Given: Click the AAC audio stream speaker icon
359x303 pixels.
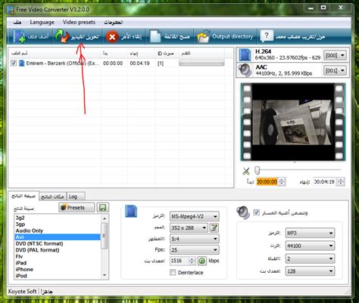Looking at the screenshot, I should (245, 70).
